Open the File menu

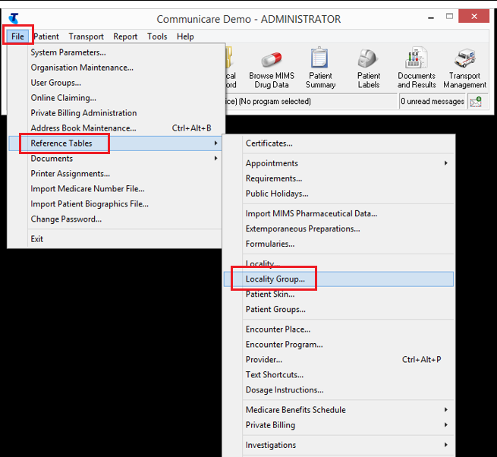(x=17, y=36)
